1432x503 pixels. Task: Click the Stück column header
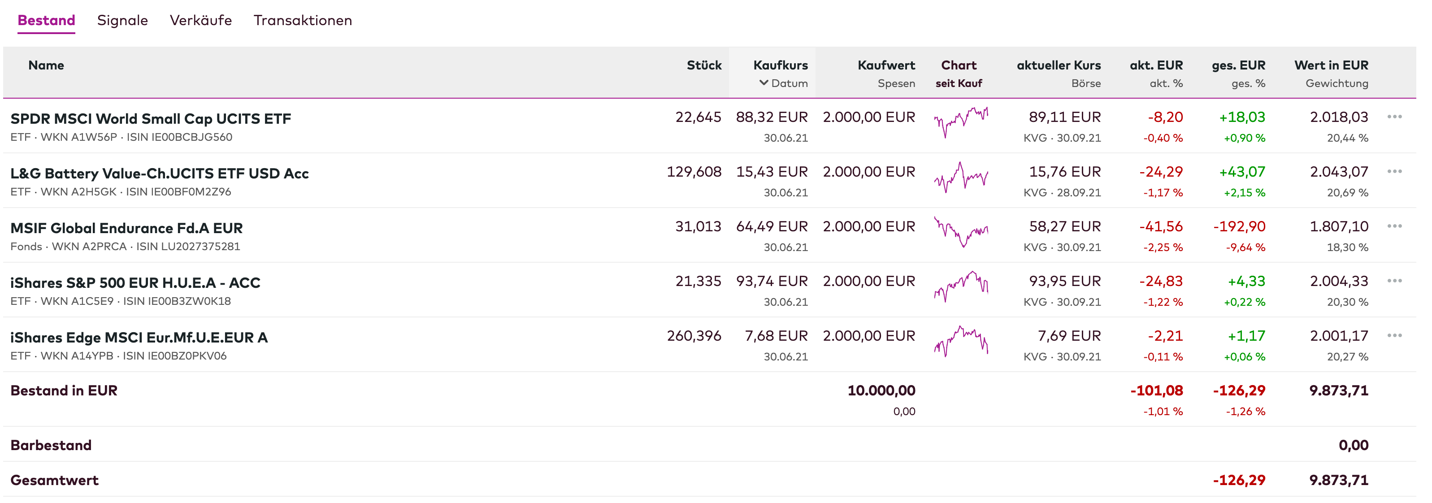(704, 65)
